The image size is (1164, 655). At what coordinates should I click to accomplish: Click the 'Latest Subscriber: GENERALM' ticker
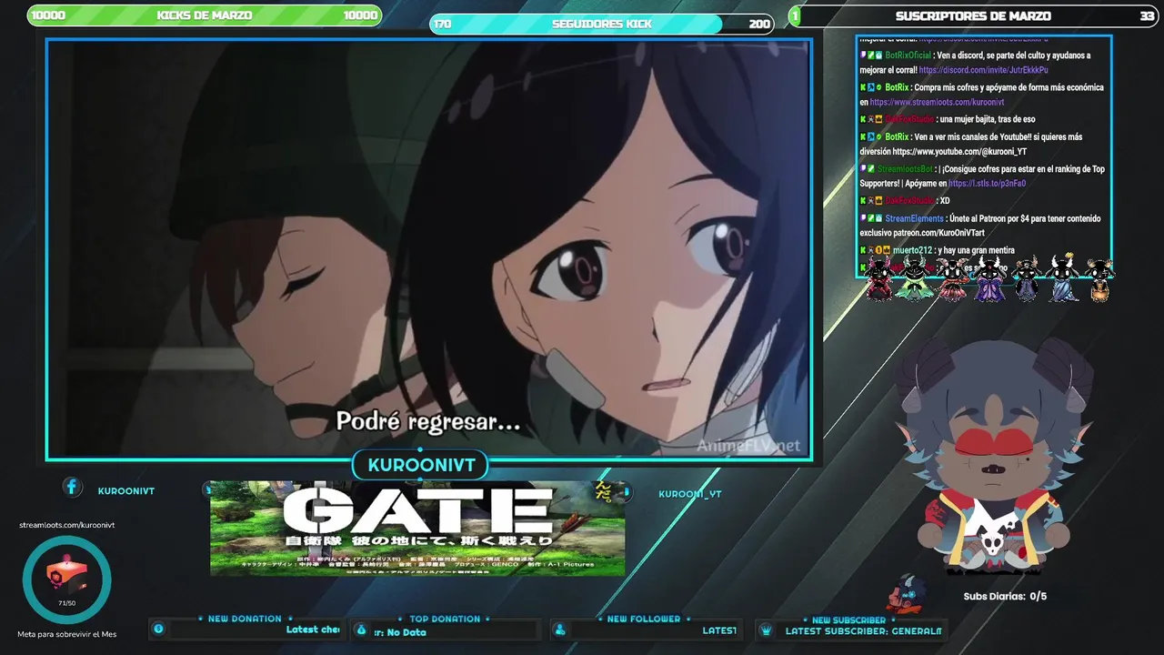coord(863,630)
